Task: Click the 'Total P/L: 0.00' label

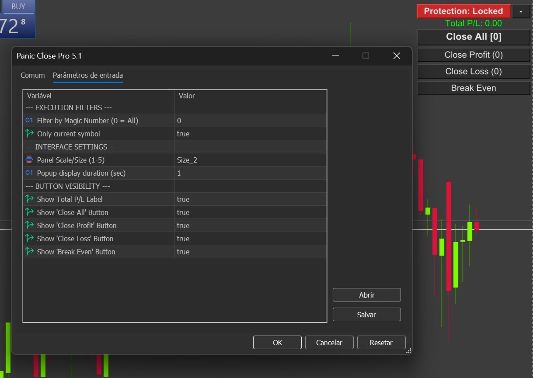Action: point(474,24)
